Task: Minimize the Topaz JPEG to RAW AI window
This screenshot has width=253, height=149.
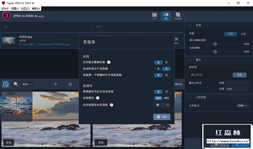Action: coord(229,3)
